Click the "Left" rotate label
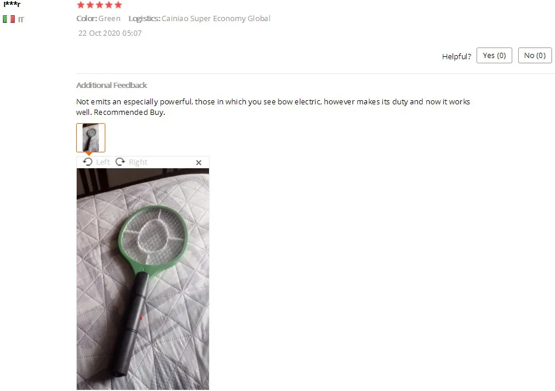Image resolution: width=555 pixels, height=391 pixels. [102, 162]
